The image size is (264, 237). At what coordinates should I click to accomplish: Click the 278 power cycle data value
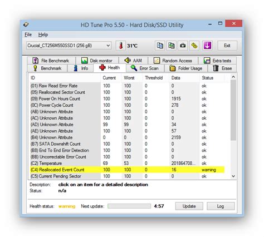point(175,105)
